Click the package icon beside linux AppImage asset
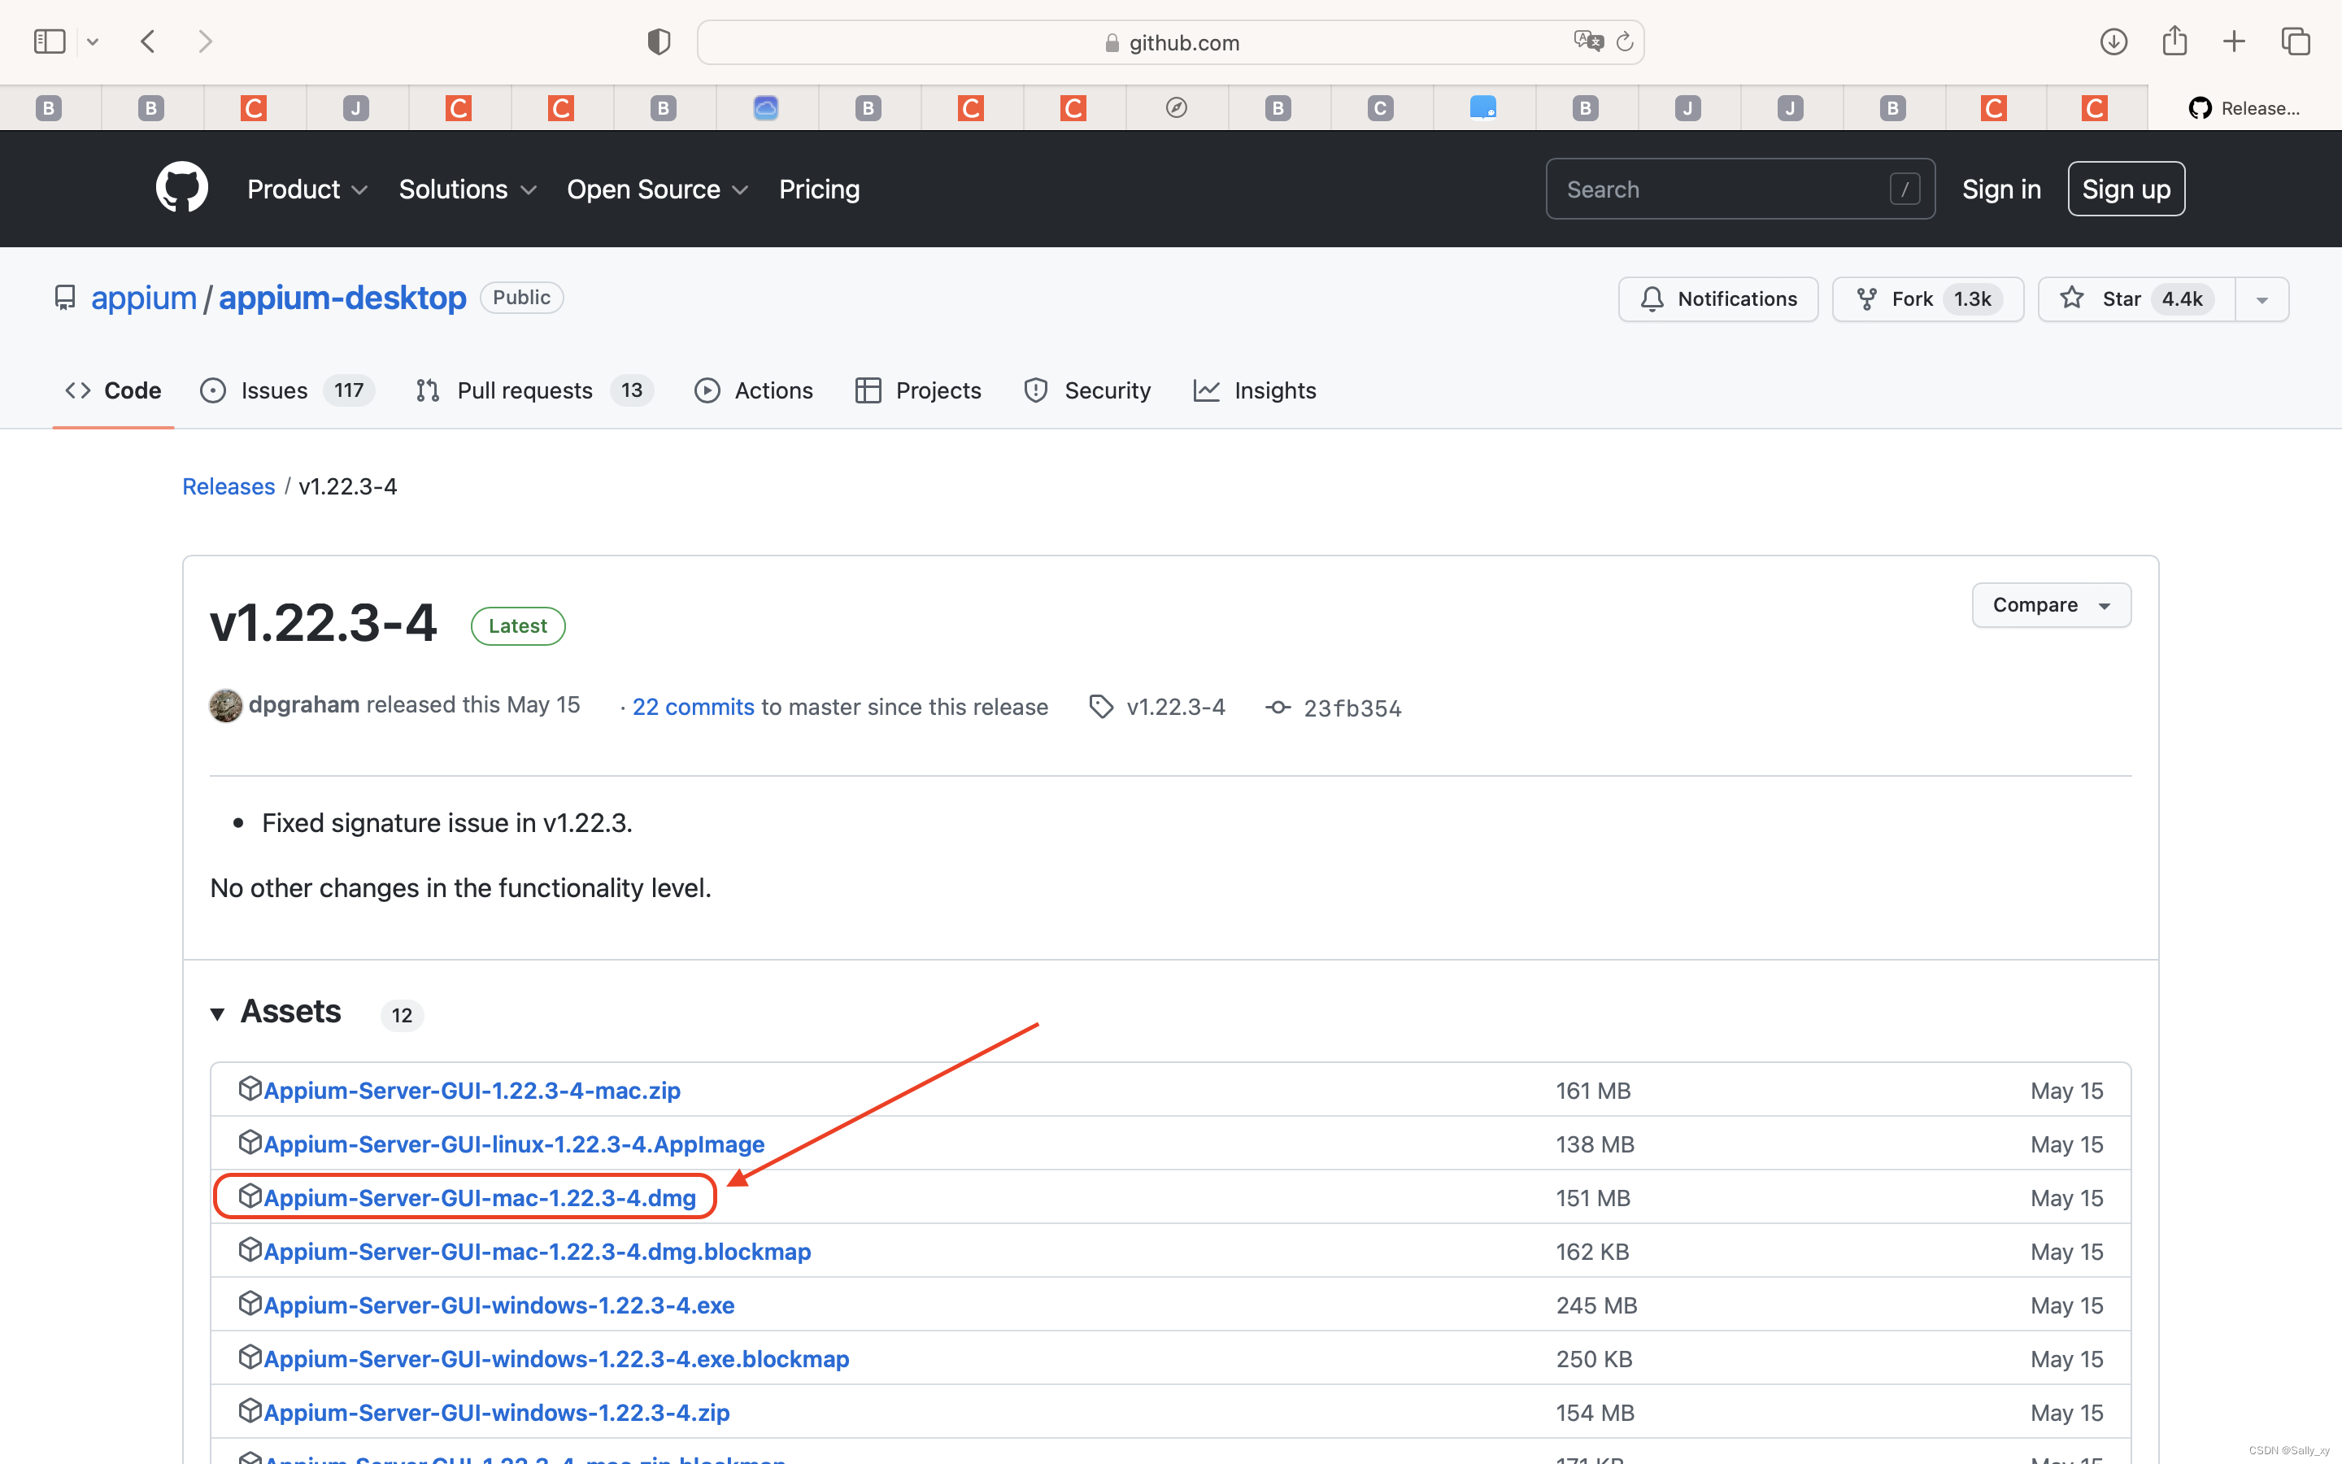 pyautogui.click(x=250, y=1142)
